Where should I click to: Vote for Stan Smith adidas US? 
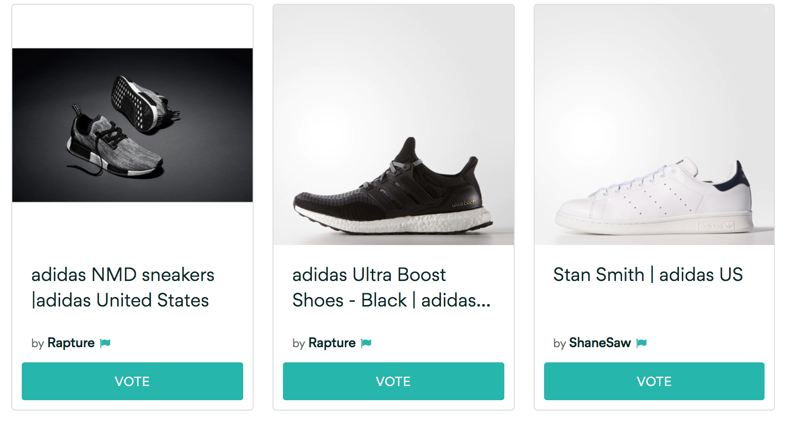click(x=654, y=381)
